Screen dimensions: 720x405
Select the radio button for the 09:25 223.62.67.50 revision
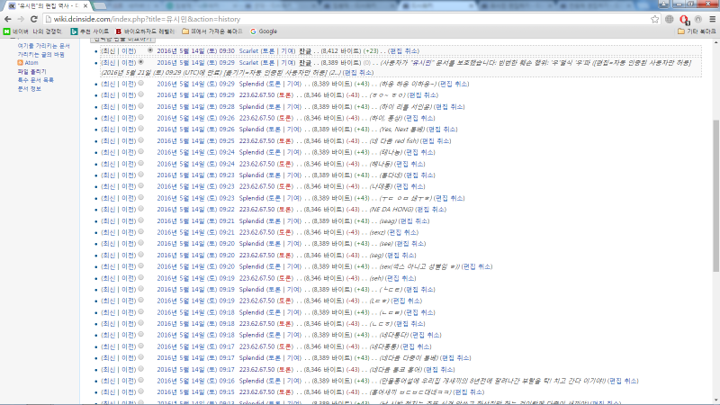tap(141, 140)
